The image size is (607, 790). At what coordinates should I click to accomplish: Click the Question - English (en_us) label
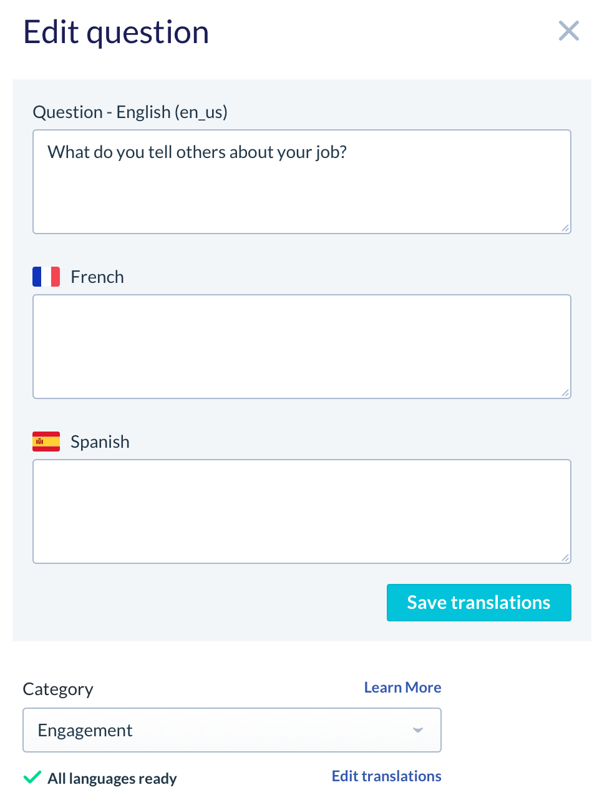pos(130,112)
